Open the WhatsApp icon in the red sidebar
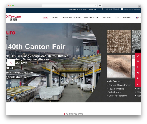 (138, 67)
